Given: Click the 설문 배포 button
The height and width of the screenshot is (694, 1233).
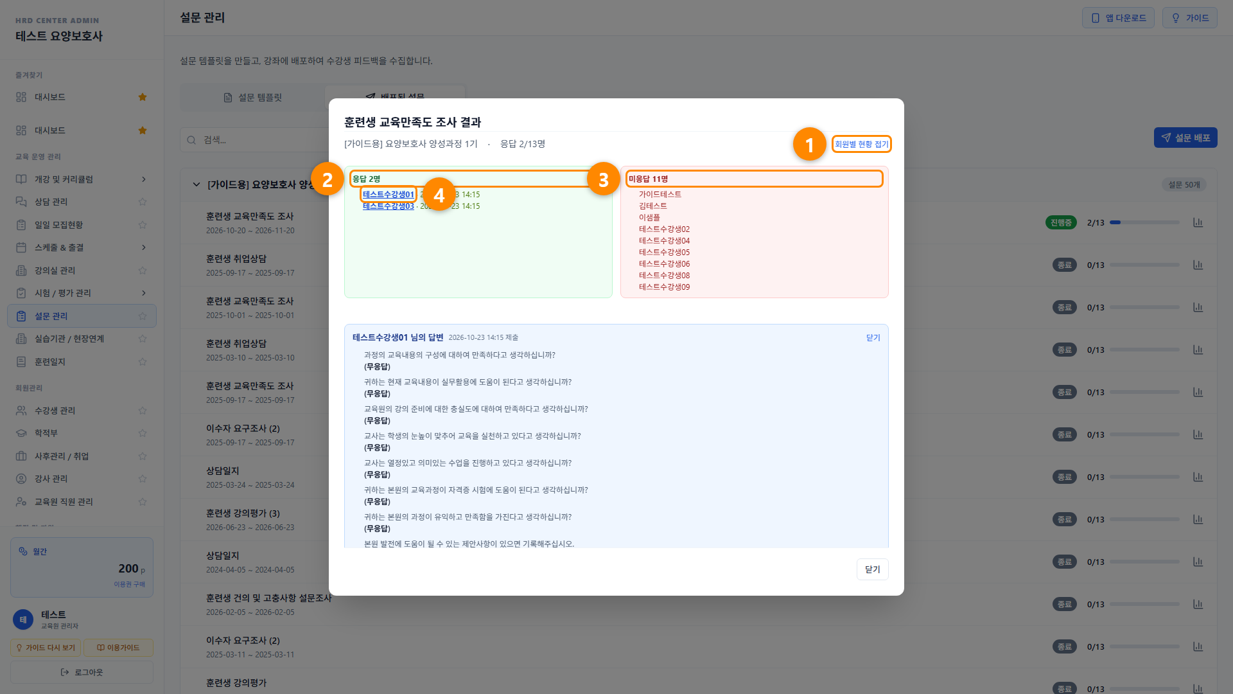Looking at the screenshot, I should (x=1185, y=138).
